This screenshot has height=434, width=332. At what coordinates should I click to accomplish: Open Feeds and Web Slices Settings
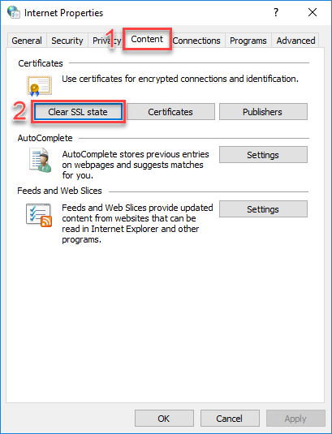[263, 209]
